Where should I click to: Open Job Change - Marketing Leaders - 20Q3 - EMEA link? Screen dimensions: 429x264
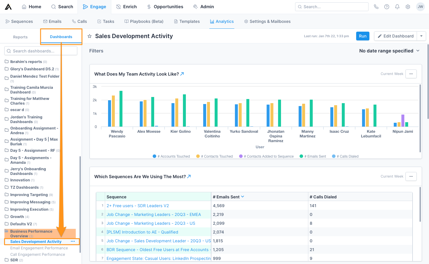point(154,214)
